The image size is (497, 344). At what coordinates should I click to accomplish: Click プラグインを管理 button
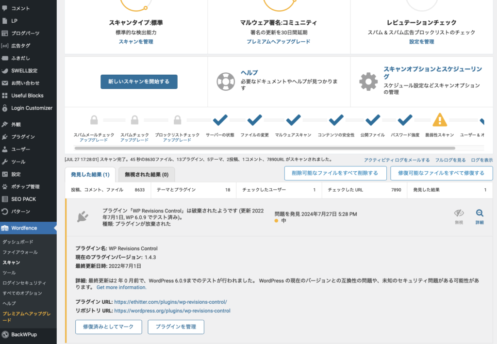pos(176,327)
